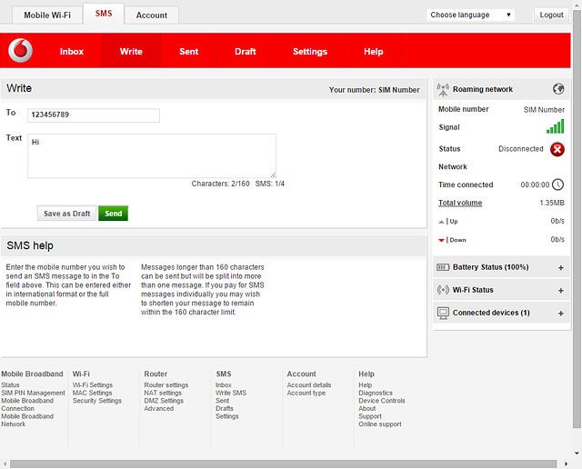Expand the Battery Status section

pos(560,267)
